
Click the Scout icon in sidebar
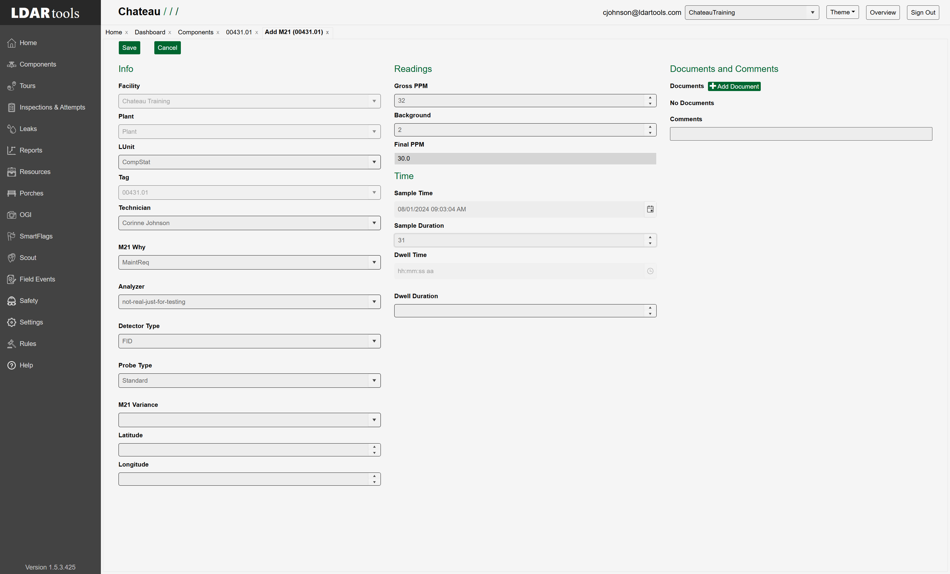tap(12, 258)
